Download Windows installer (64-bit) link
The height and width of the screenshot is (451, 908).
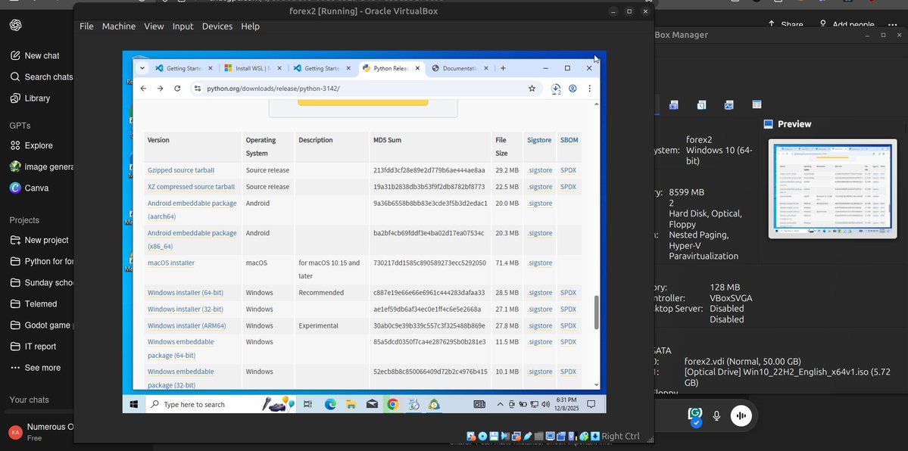click(x=186, y=292)
